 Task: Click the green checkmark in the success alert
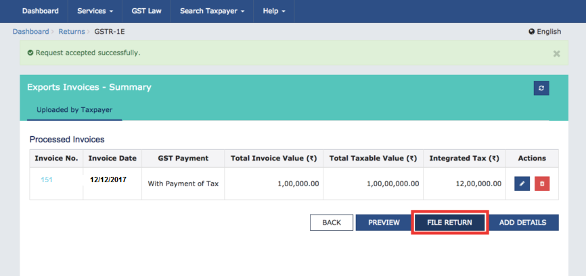[x=30, y=53]
